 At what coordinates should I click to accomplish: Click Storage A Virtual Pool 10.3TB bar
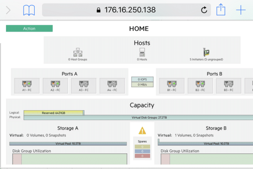click(68, 143)
